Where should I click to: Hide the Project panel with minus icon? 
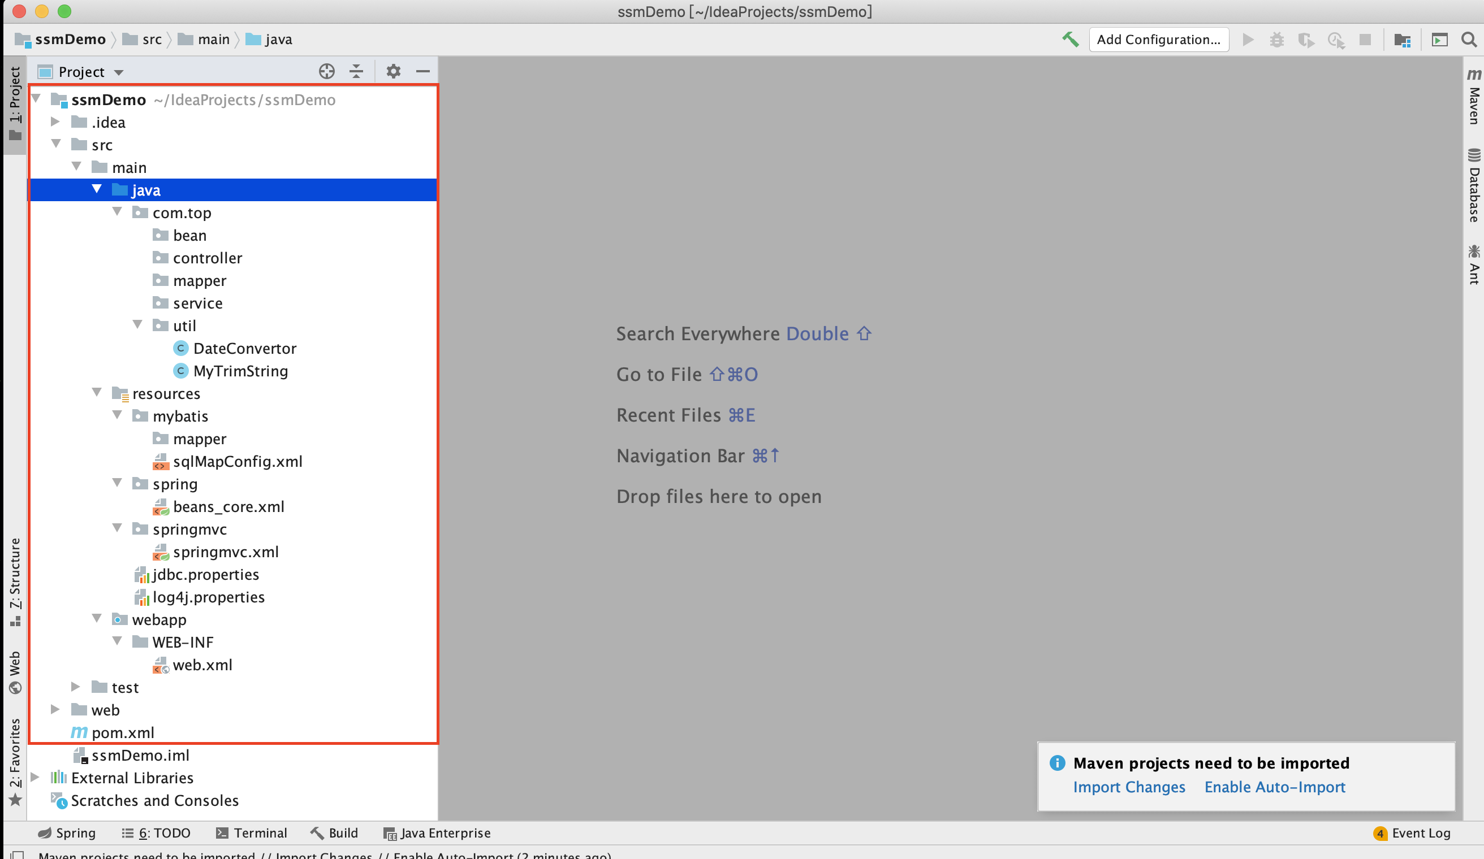(423, 72)
